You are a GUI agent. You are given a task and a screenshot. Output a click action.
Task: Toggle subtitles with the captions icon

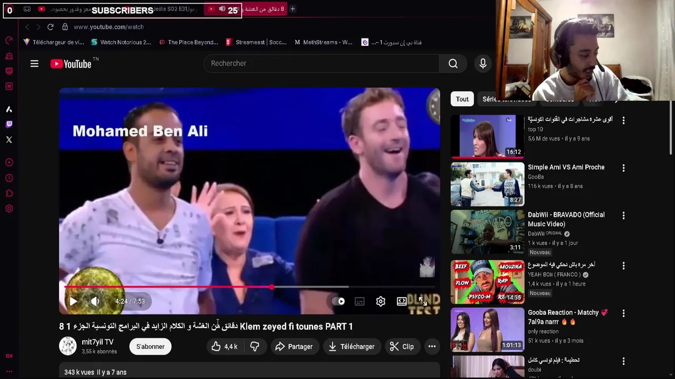(360, 301)
